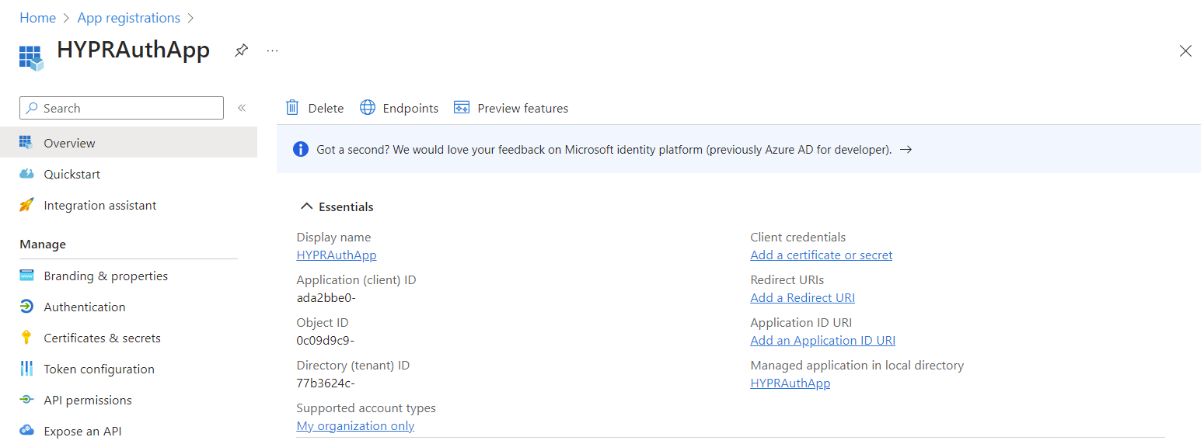Open Branding & properties menu item

click(106, 276)
